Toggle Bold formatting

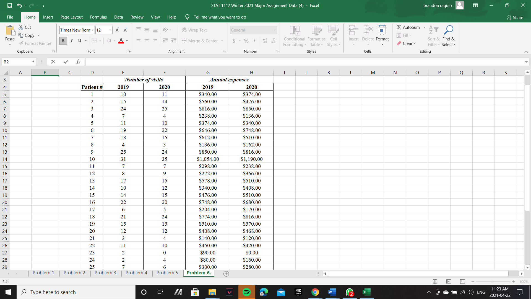click(x=63, y=41)
